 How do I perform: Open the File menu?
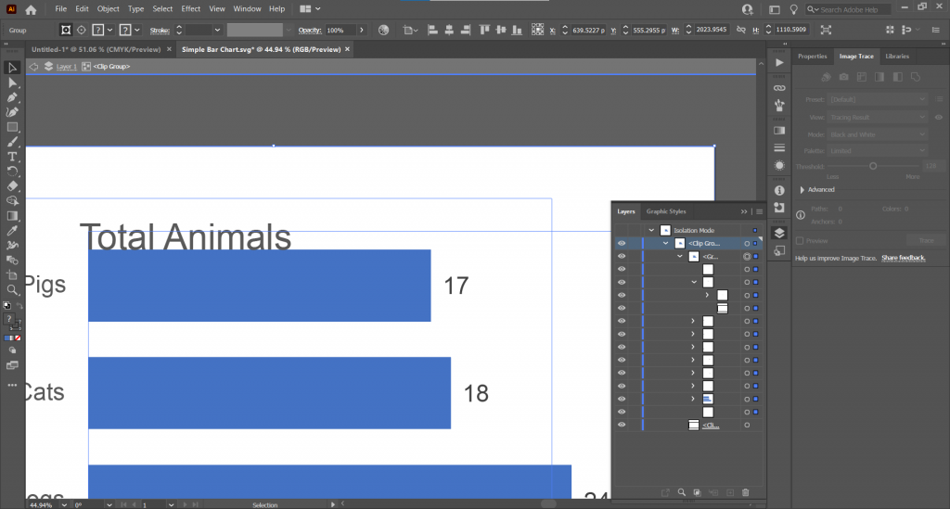pos(60,9)
